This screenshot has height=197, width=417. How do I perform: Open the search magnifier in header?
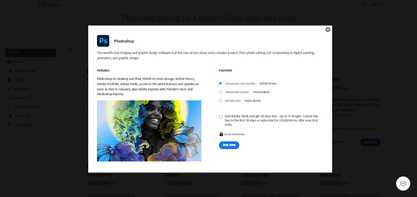point(363,5)
